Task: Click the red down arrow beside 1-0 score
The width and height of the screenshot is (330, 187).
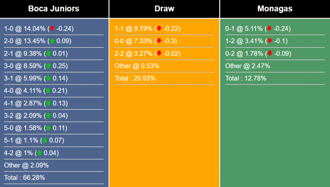Action: click(x=52, y=28)
